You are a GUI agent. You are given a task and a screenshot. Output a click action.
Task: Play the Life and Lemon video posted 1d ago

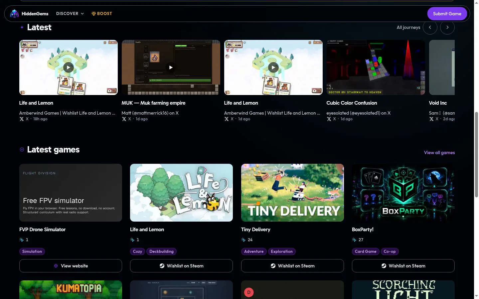pos(273,67)
